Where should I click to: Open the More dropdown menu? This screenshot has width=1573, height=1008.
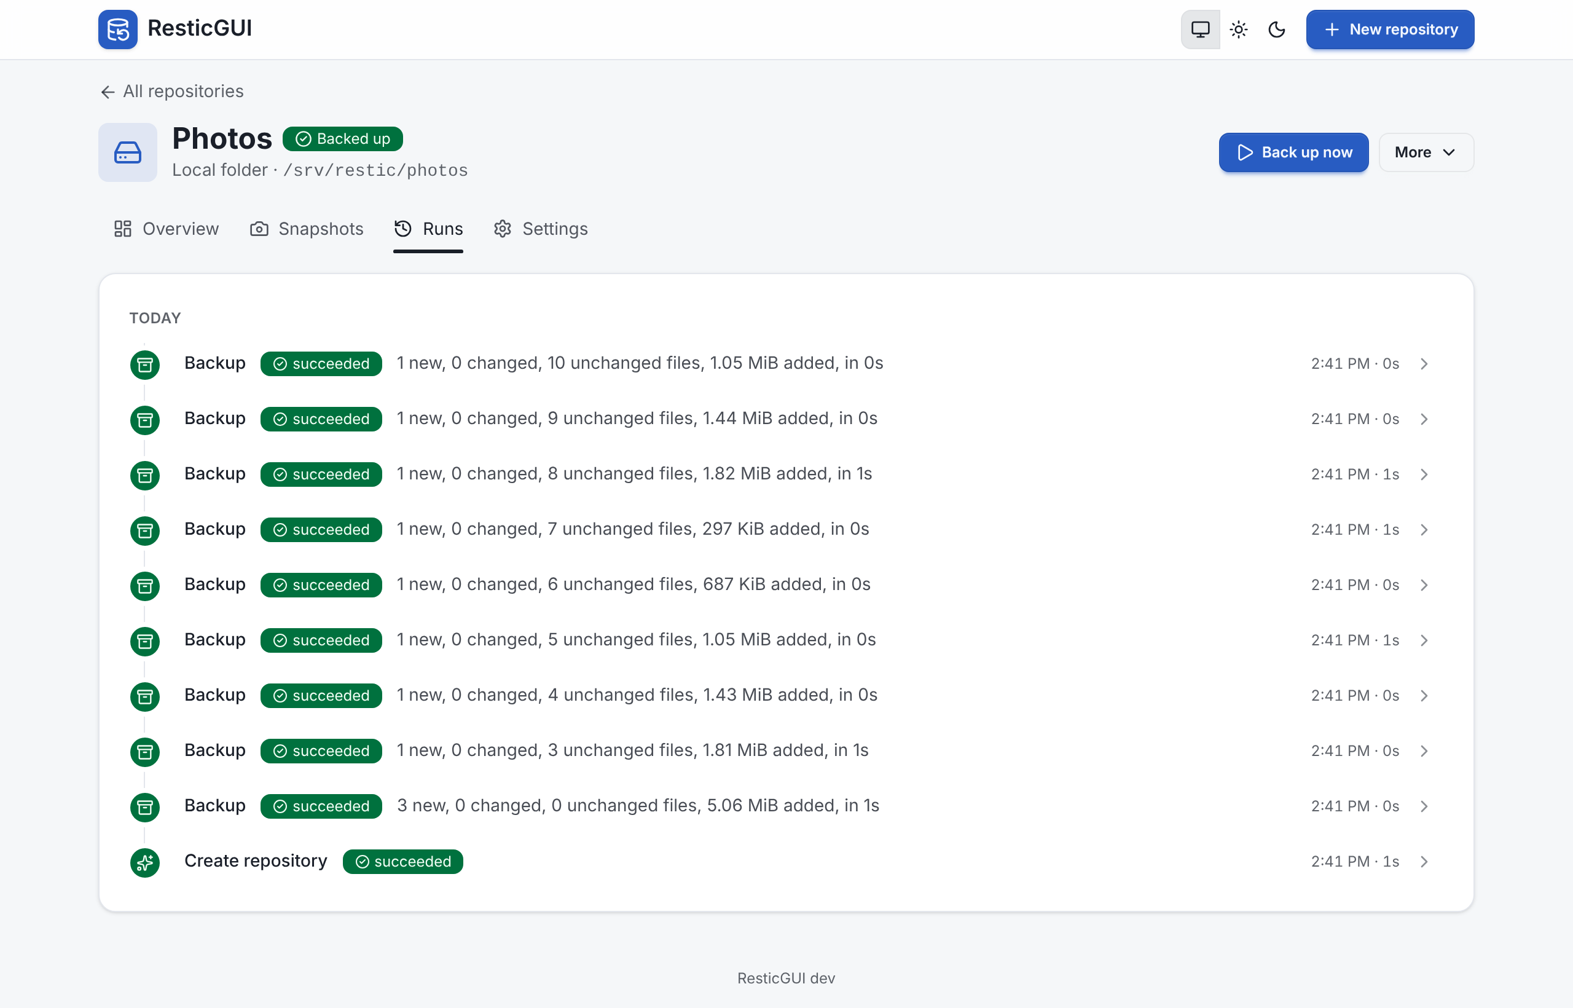tap(1426, 152)
